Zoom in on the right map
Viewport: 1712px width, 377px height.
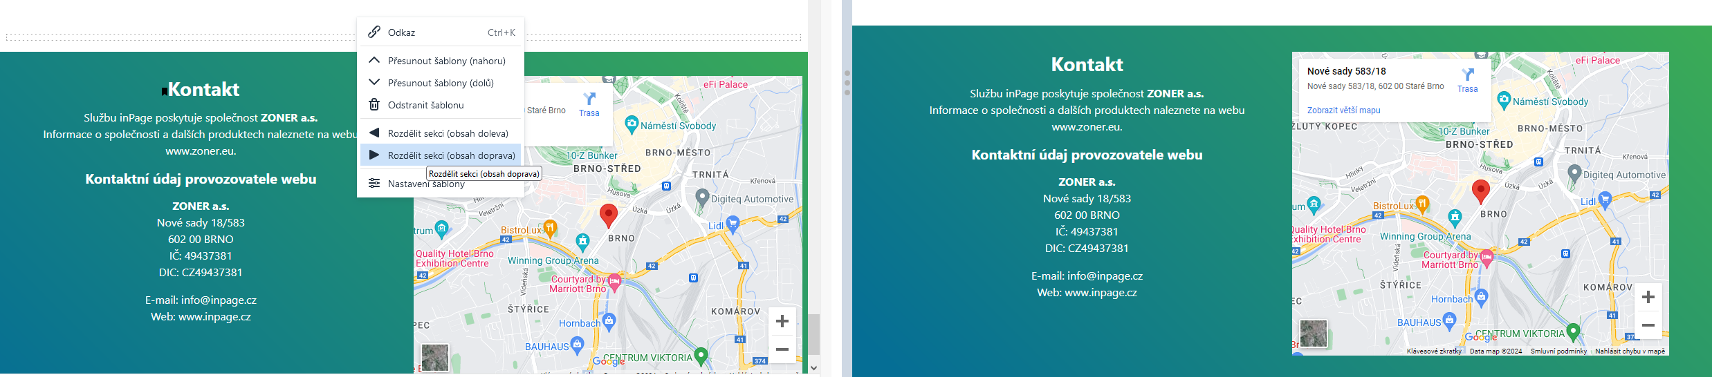(1648, 297)
